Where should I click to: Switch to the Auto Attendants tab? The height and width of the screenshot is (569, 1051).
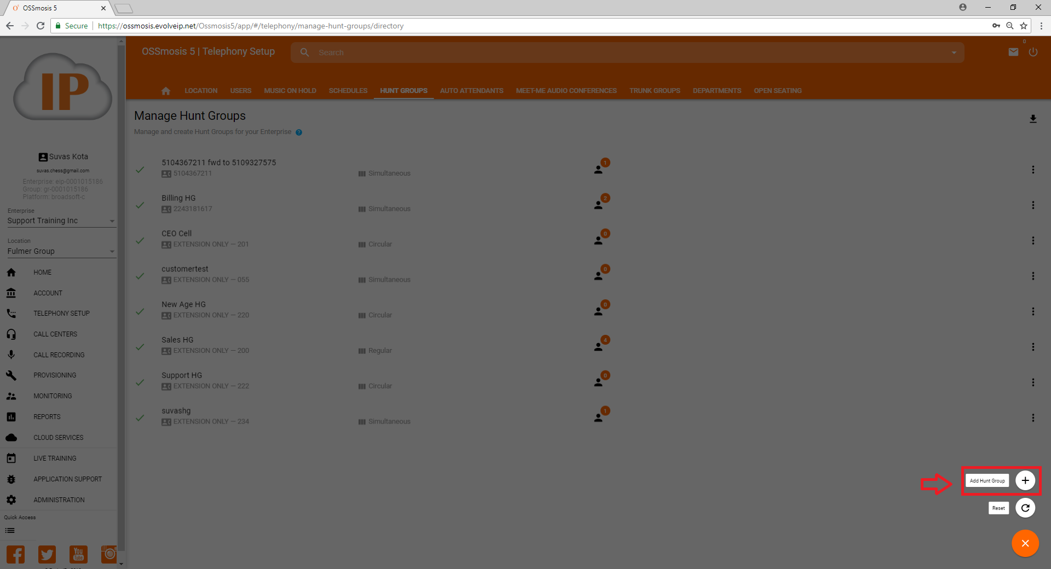click(x=471, y=91)
